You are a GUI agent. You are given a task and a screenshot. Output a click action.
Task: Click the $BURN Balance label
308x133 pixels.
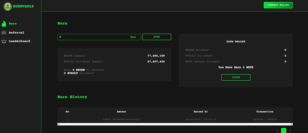click(x=197, y=50)
